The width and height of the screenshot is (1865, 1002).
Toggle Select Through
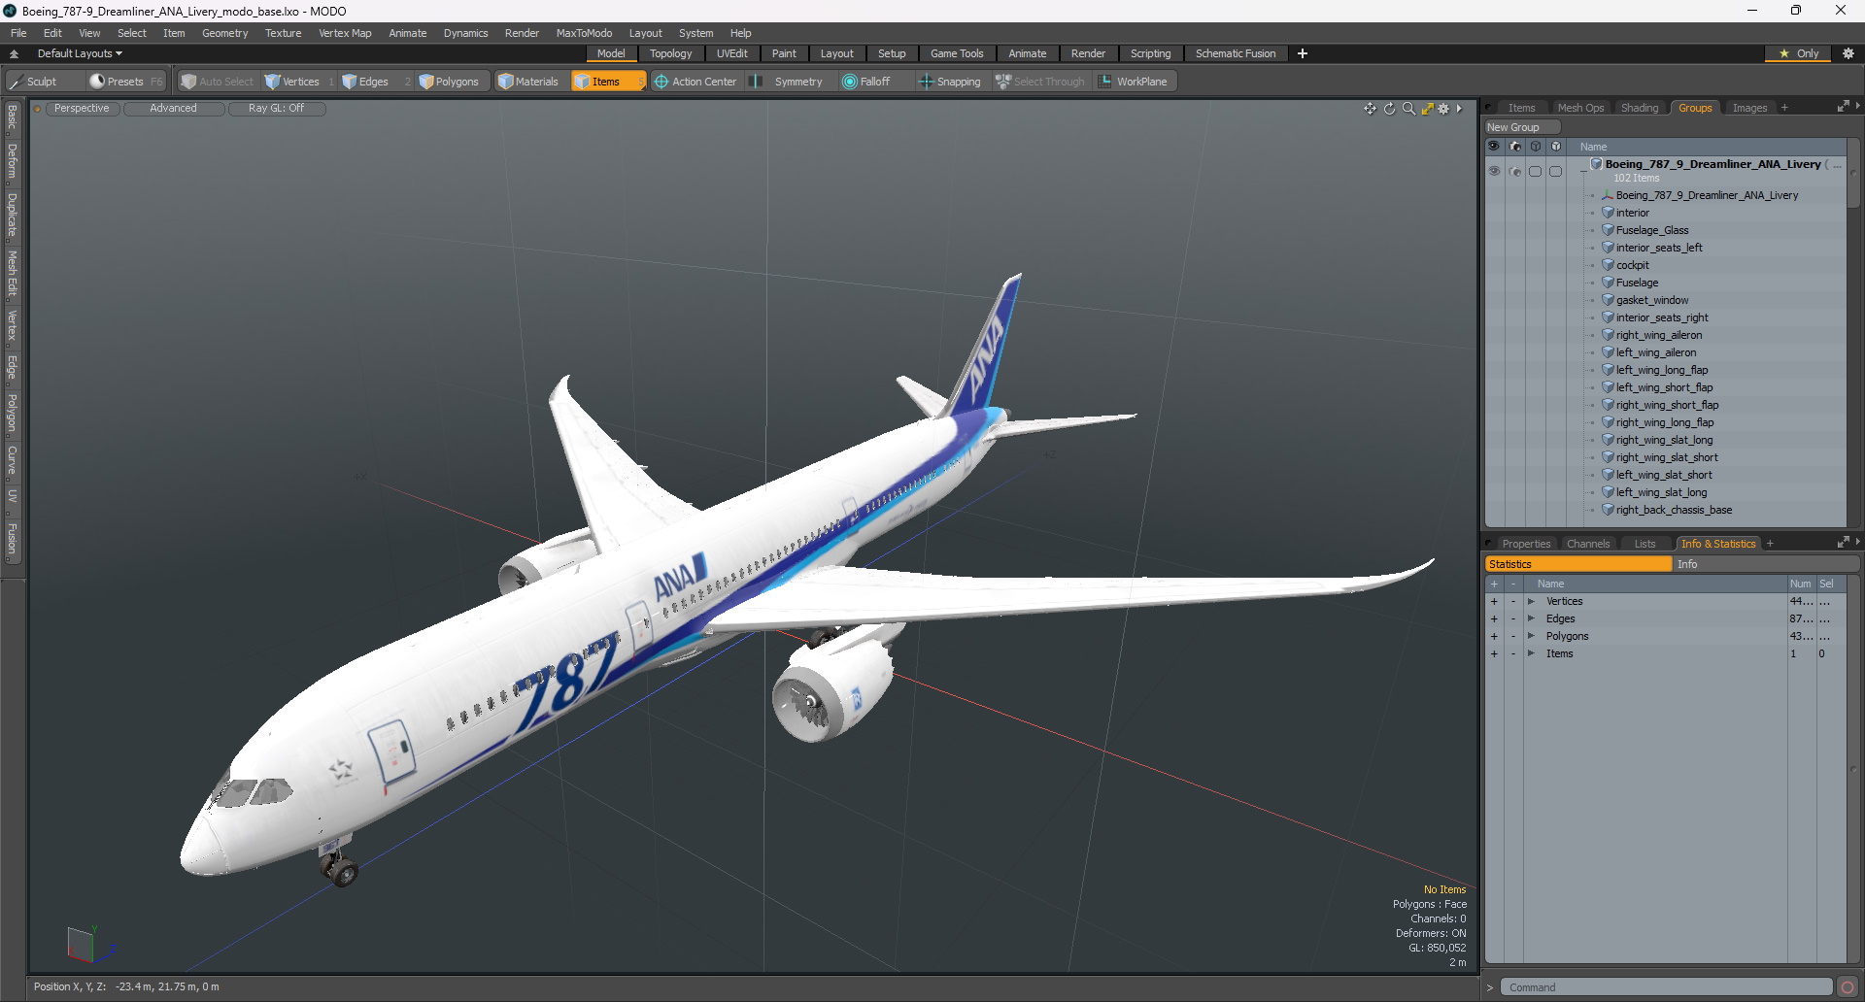(1040, 82)
